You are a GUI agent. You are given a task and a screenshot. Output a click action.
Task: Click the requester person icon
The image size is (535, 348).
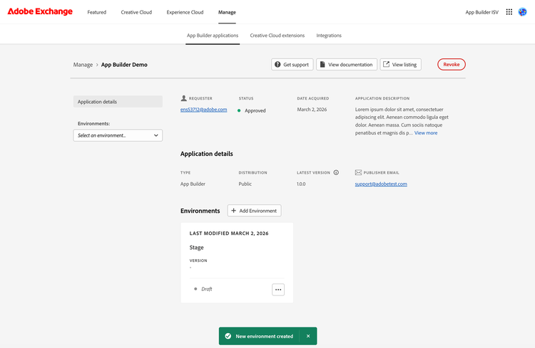pyautogui.click(x=183, y=98)
